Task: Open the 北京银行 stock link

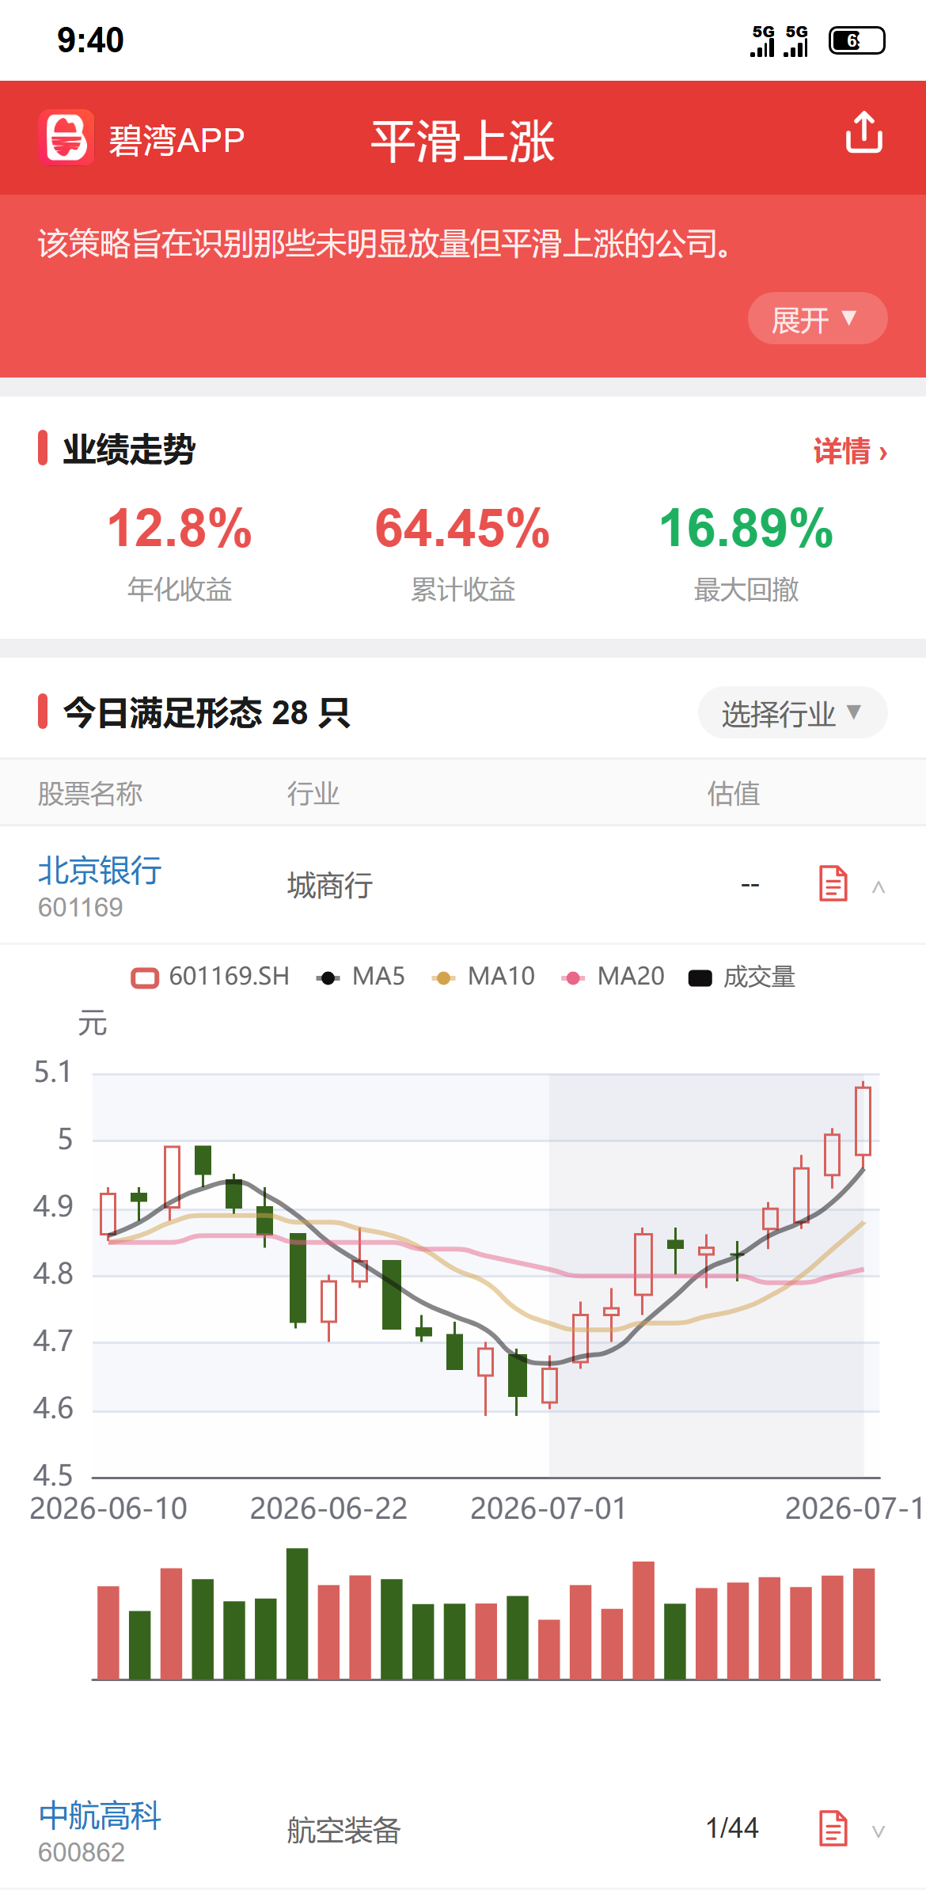Action: (x=100, y=871)
